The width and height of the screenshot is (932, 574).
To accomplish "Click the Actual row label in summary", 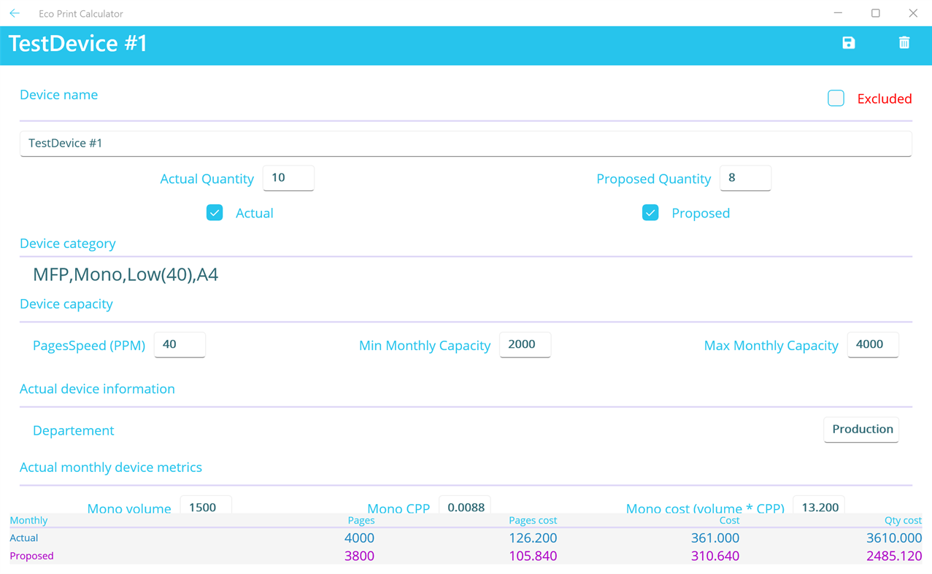I will pyautogui.click(x=24, y=538).
